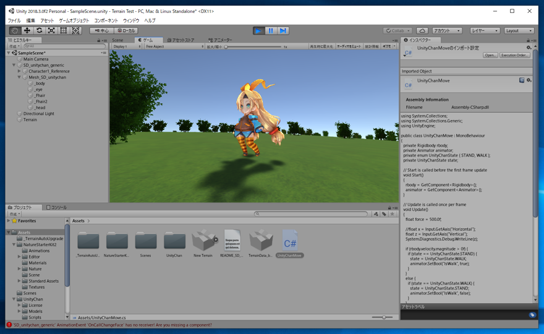Select the Move tool
Image resolution: width=544 pixels, height=334 pixels.
coord(27,30)
